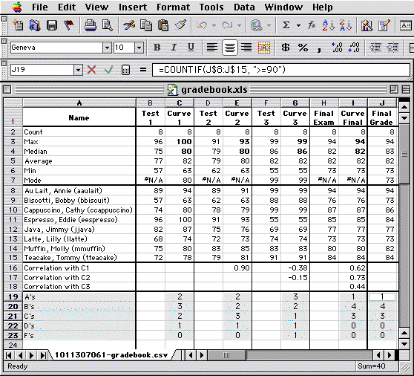The height and width of the screenshot is (376, 414).
Task: Open the Data menu
Action: 244,7
